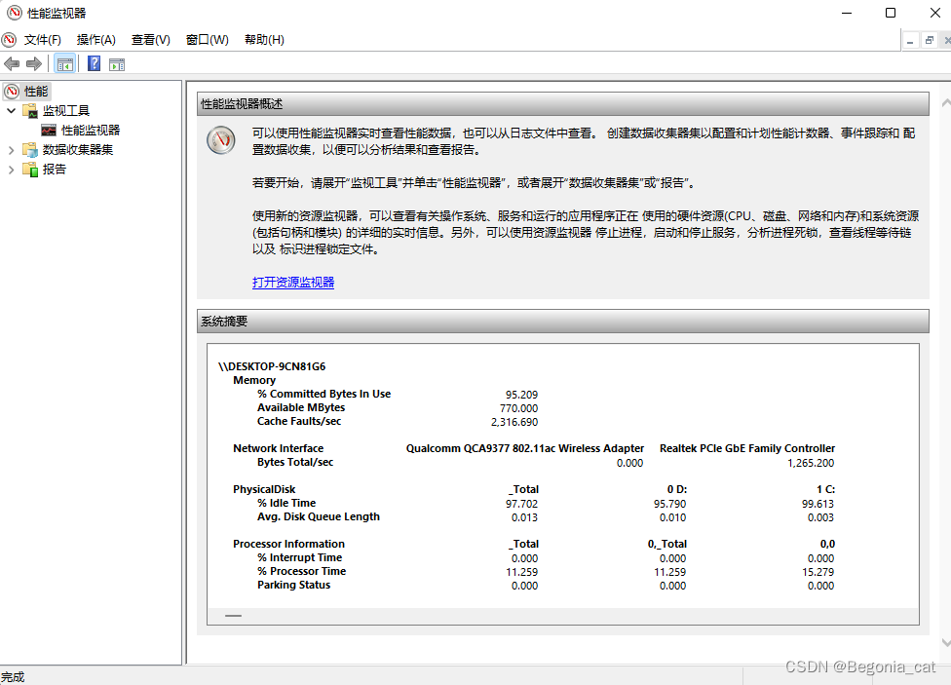
Task: Click the show action pane icon
Action: pos(116,62)
